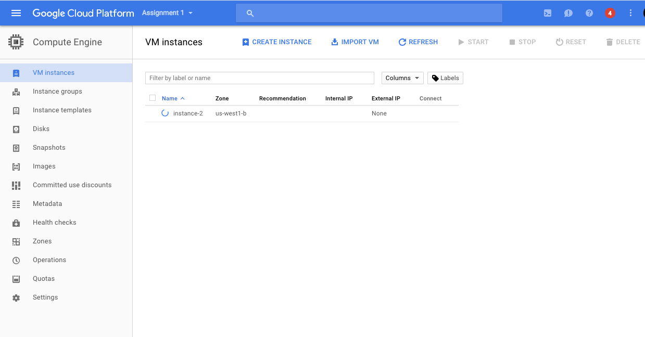
Task: Click the Labels button
Action: tap(445, 78)
